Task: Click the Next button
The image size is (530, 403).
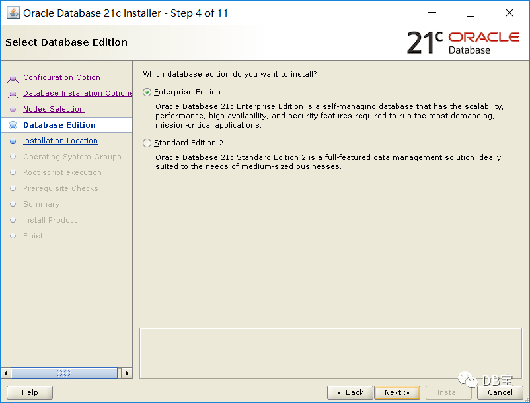Action: click(397, 392)
